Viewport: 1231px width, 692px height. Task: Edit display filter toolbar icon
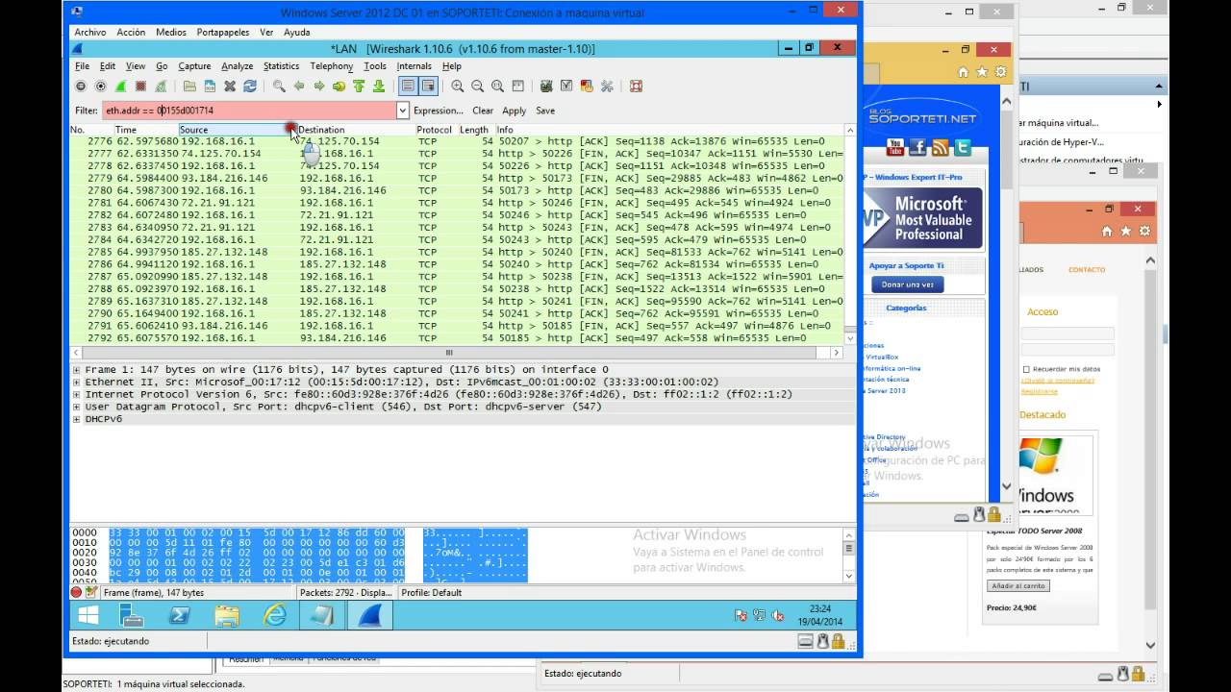click(566, 86)
